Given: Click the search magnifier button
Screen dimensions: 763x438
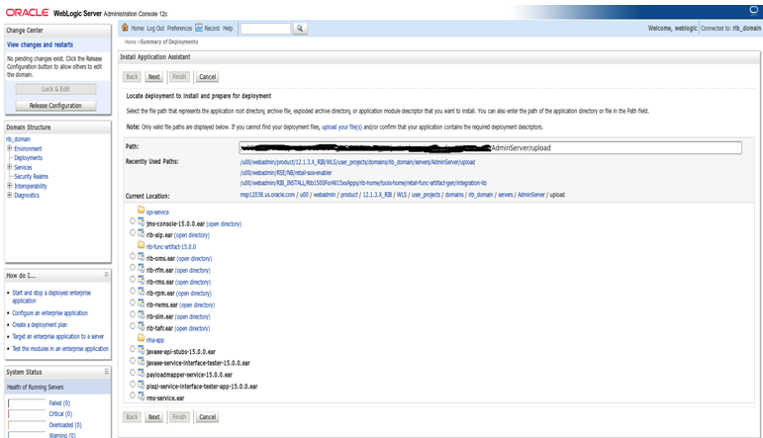Looking at the screenshot, I should coord(300,29).
